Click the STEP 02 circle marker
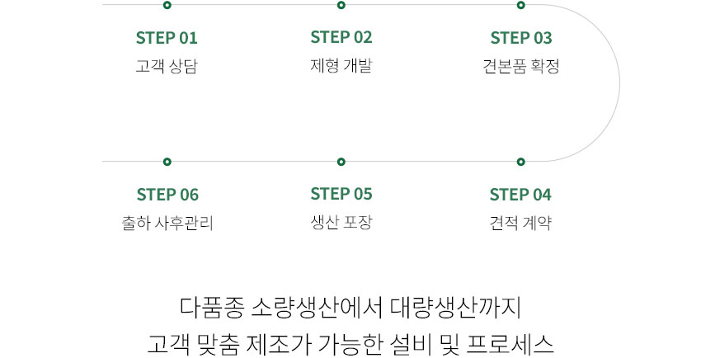Screen dimensions: 701x358 coord(341,5)
